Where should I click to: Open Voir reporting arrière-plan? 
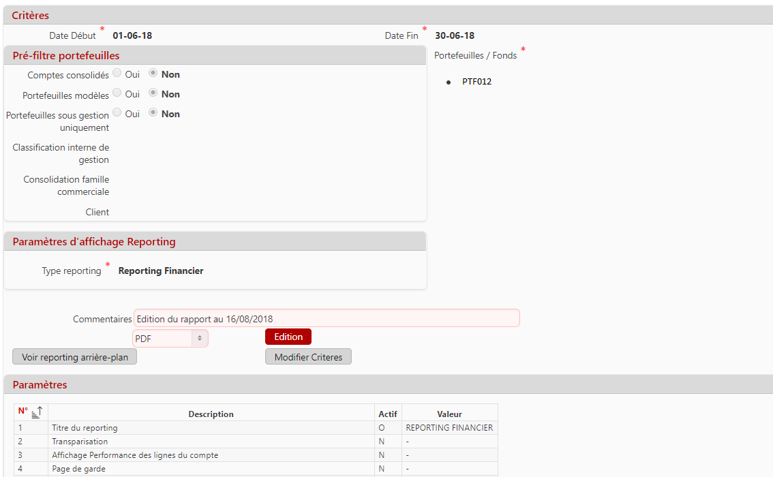pyautogui.click(x=74, y=357)
